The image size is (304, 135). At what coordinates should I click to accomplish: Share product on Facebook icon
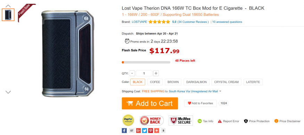(x=124, y=131)
